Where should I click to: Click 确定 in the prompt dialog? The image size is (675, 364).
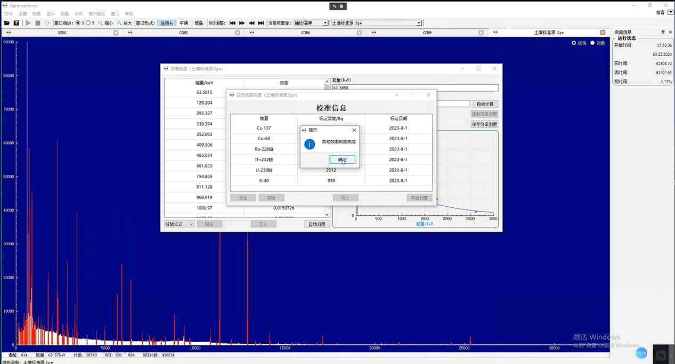tap(342, 160)
